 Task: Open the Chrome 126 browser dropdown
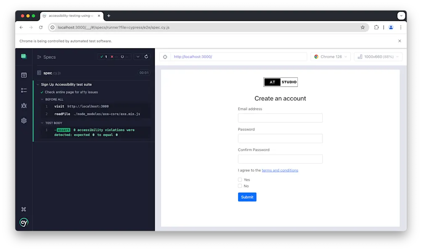331,56
